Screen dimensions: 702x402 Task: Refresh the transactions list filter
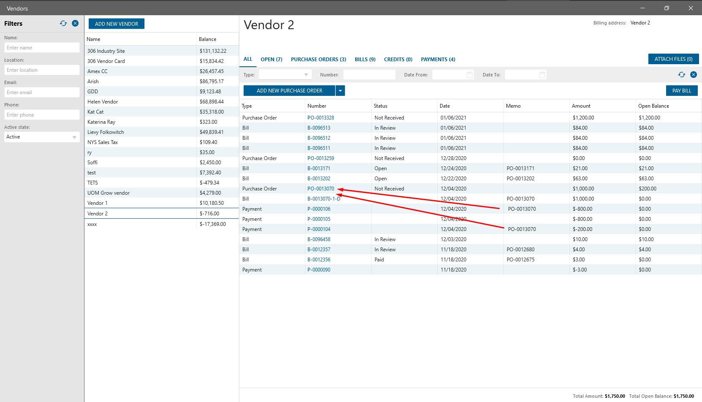tap(682, 75)
